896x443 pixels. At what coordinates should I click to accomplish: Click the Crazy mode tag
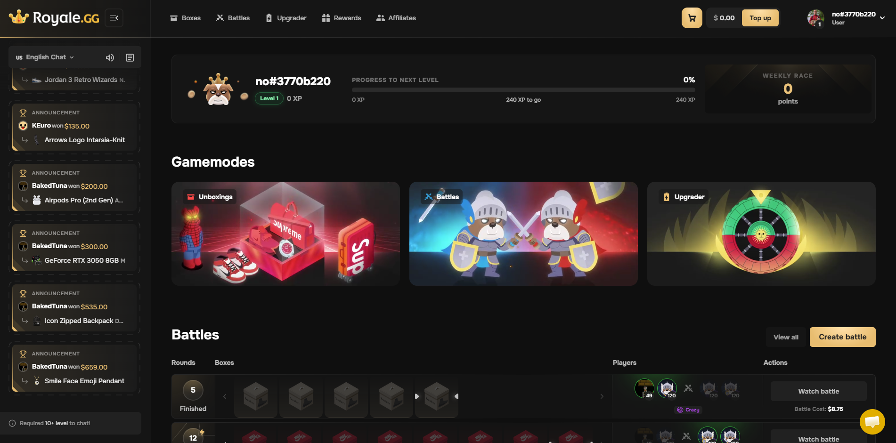[688, 410]
